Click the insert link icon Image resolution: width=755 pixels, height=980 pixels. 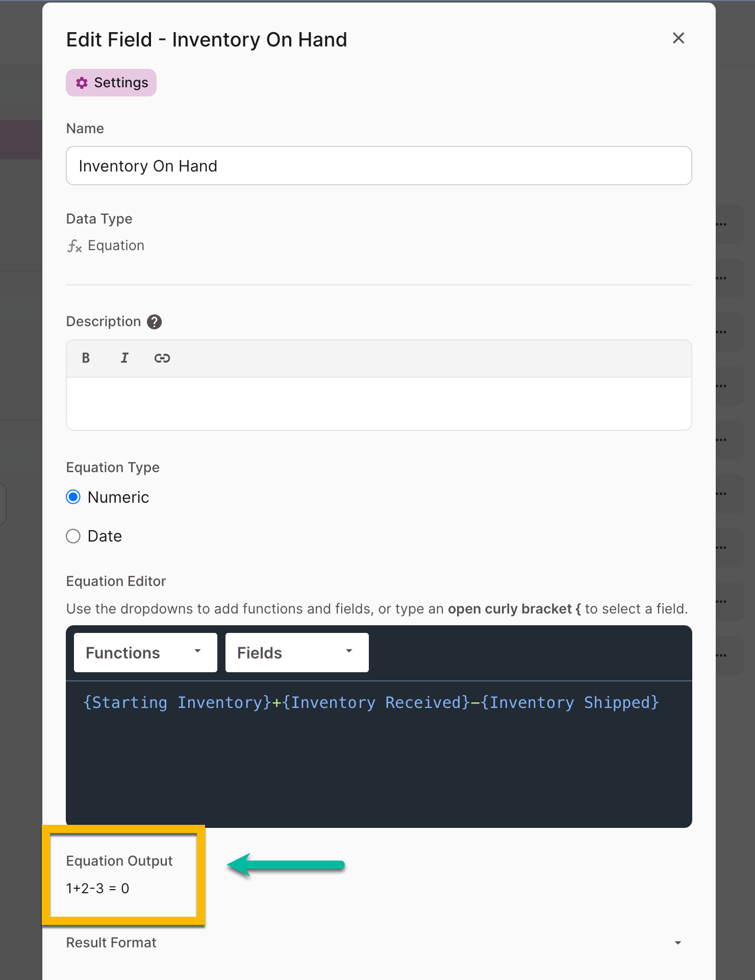coord(162,358)
